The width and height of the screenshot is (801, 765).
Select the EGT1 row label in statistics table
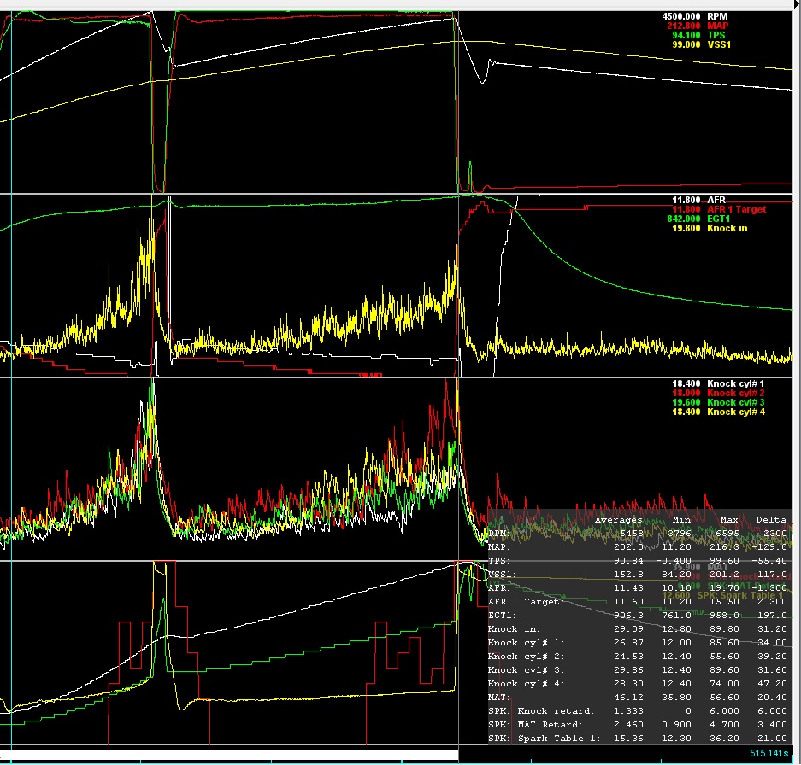(x=502, y=616)
